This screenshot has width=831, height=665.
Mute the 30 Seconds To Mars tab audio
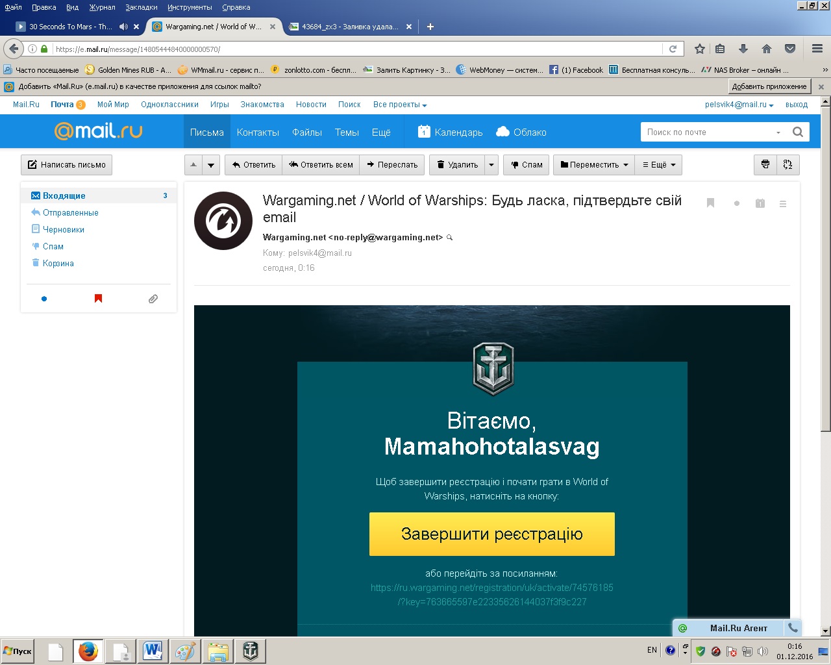123,27
